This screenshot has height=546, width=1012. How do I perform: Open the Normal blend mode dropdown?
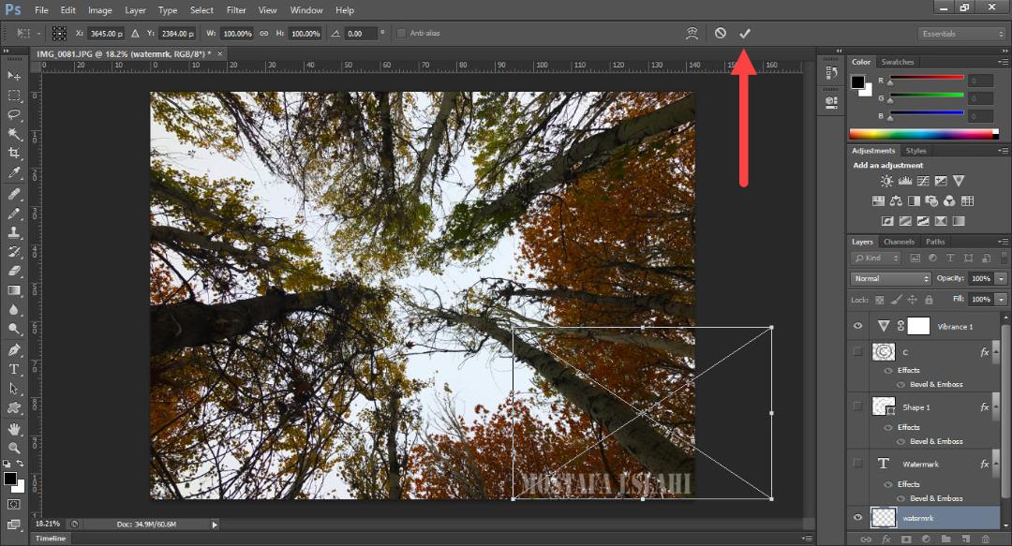tap(891, 278)
